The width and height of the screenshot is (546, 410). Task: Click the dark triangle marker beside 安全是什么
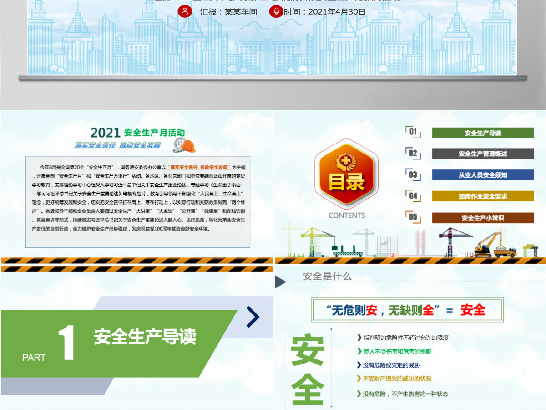280,282
